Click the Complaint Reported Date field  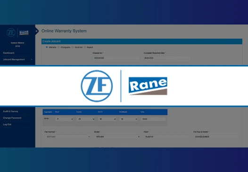(x=167, y=58)
